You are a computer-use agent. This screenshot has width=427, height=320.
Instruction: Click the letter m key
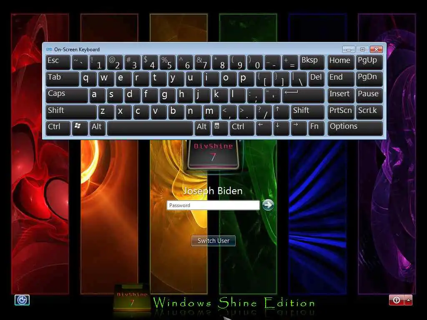pyautogui.click(x=211, y=112)
